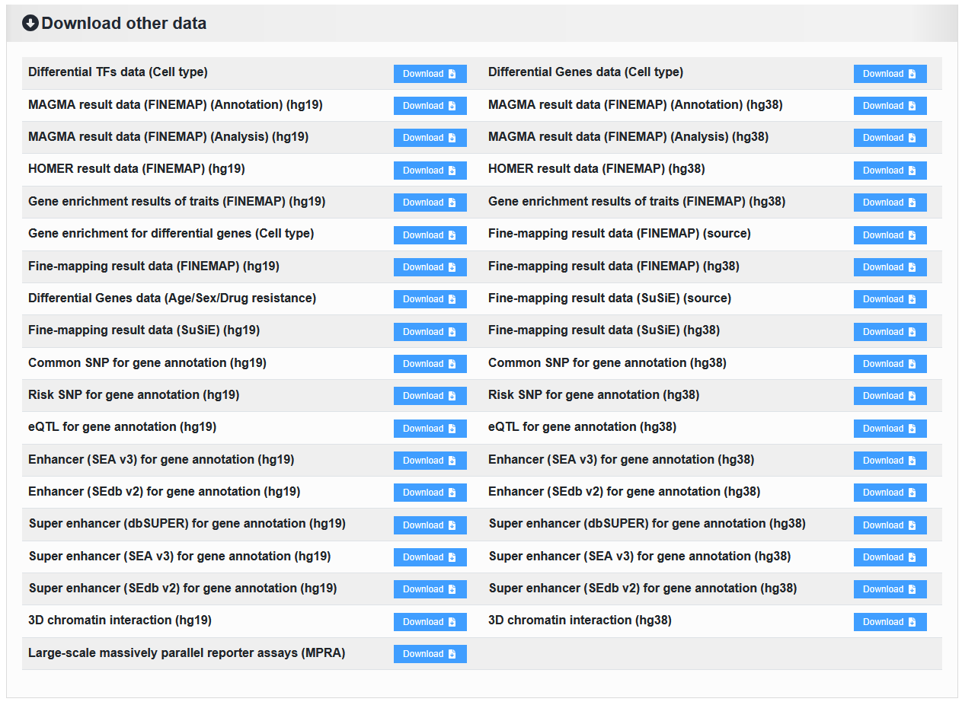
Task: Download MAGMA FINEMAP Analysis hg38 data
Action: click(890, 138)
